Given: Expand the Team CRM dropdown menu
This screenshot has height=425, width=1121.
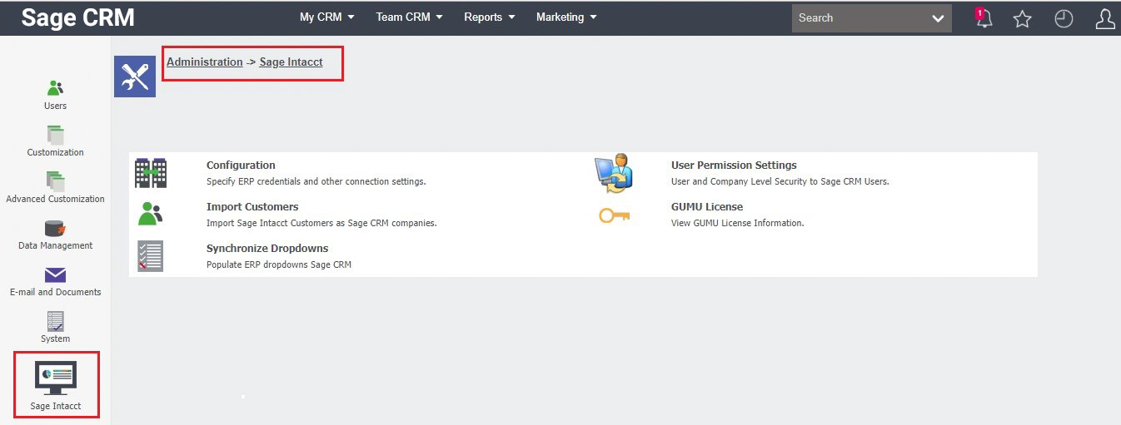Looking at the screenshot, I should pos(409,17).
